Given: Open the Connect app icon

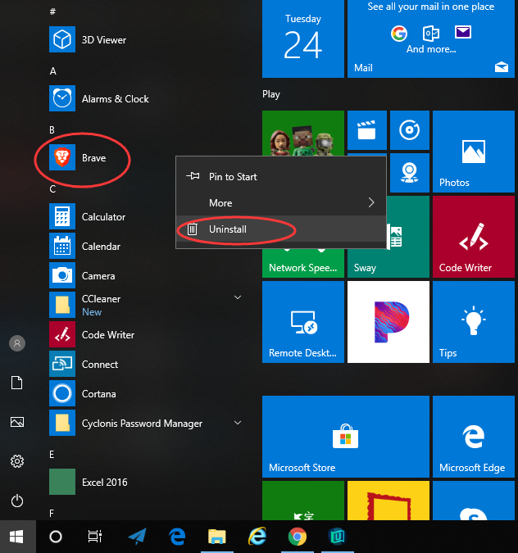Looking at the screenshot, I should 62,364.
